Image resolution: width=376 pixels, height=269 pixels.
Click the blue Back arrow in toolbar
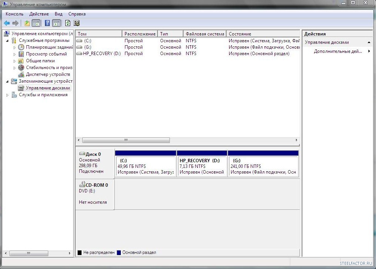tap(7, 23)
